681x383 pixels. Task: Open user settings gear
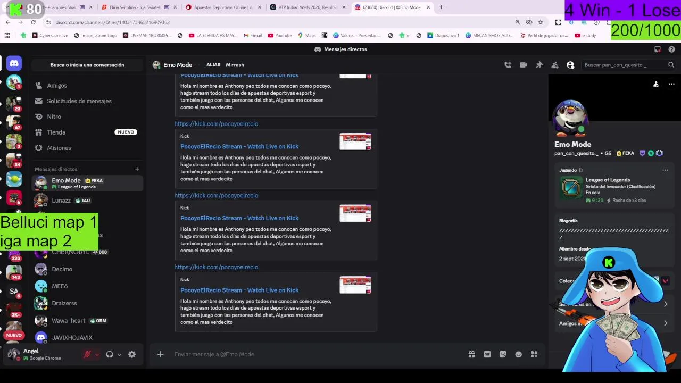click(x=132, y=354)
